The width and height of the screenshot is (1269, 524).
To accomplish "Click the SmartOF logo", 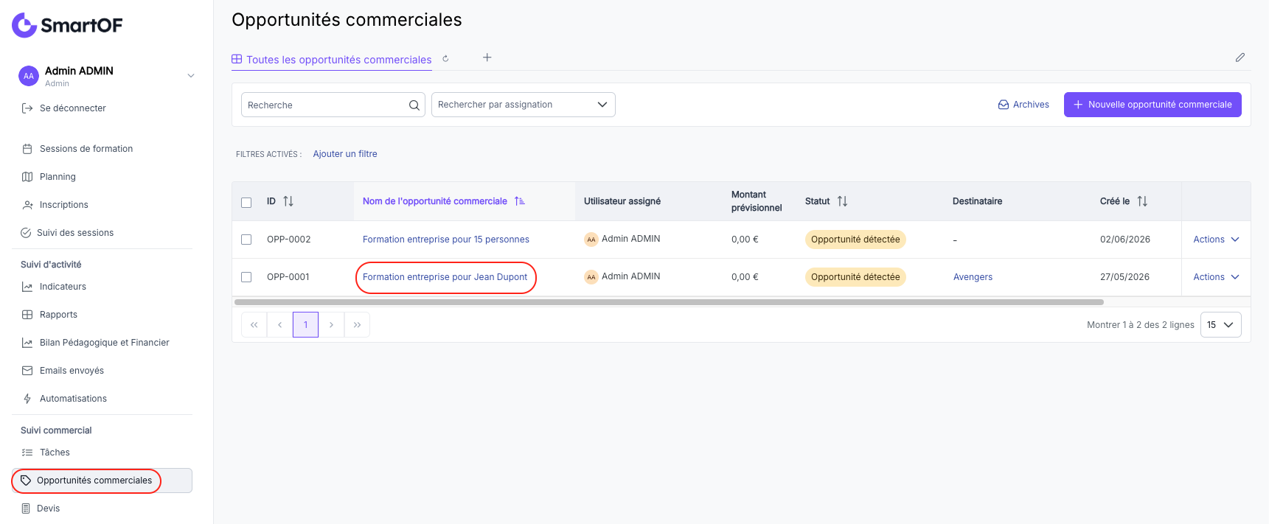I will tap(67, 25).
